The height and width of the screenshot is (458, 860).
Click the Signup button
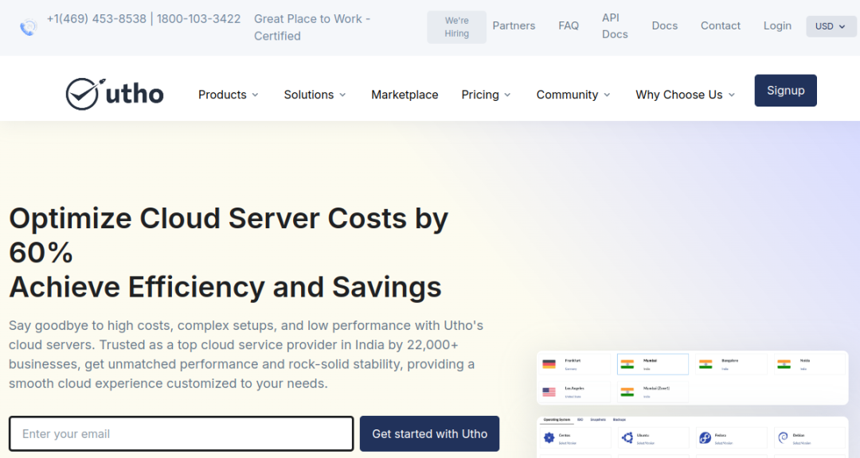point(785,91)
